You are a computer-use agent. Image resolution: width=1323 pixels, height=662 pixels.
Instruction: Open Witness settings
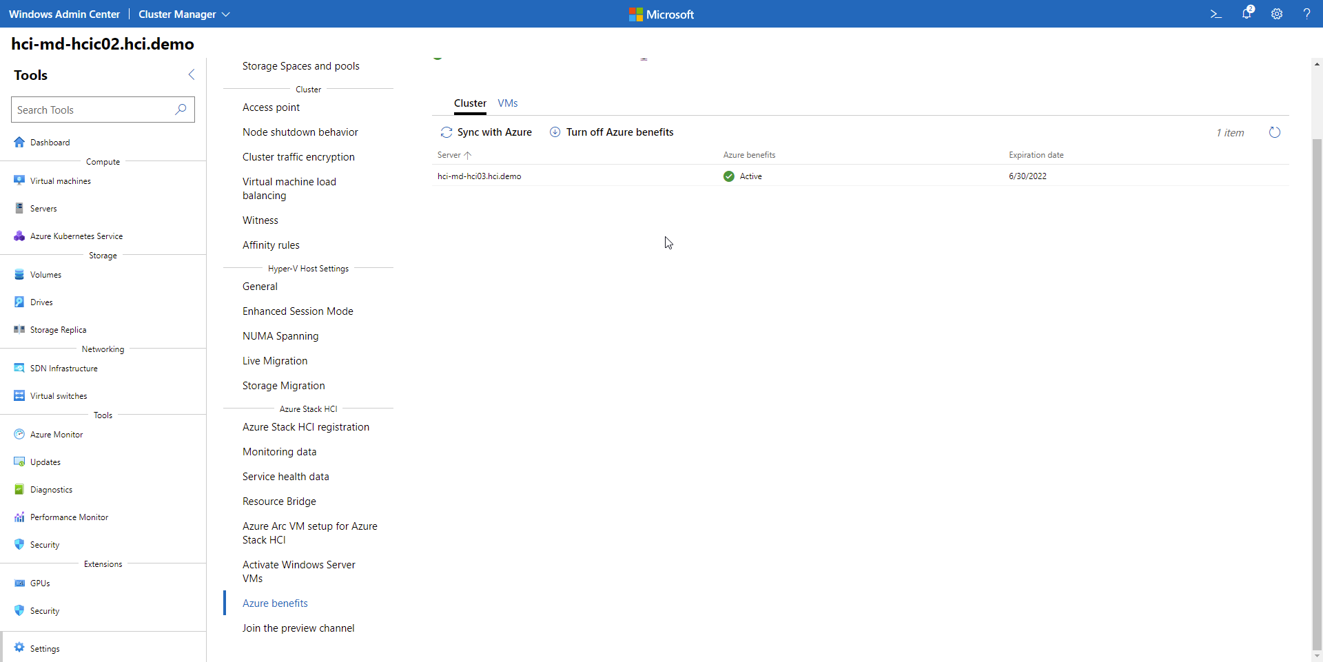(x=260, y=220)
